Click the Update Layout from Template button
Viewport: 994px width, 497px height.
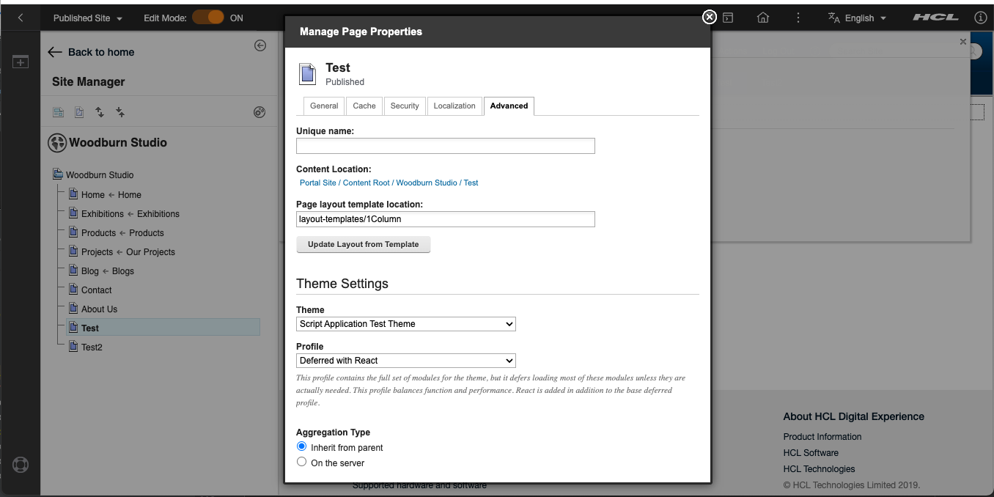363,245
